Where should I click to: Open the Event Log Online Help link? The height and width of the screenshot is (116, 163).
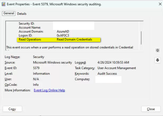[49, 90]
